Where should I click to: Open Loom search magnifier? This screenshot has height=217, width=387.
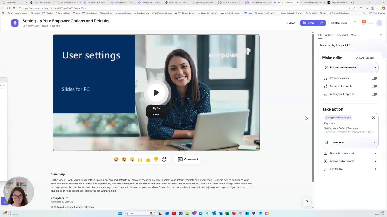click(355, 23)
